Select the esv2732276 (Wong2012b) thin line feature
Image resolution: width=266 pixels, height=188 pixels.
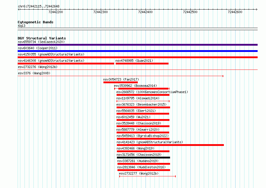pos(137,70)
